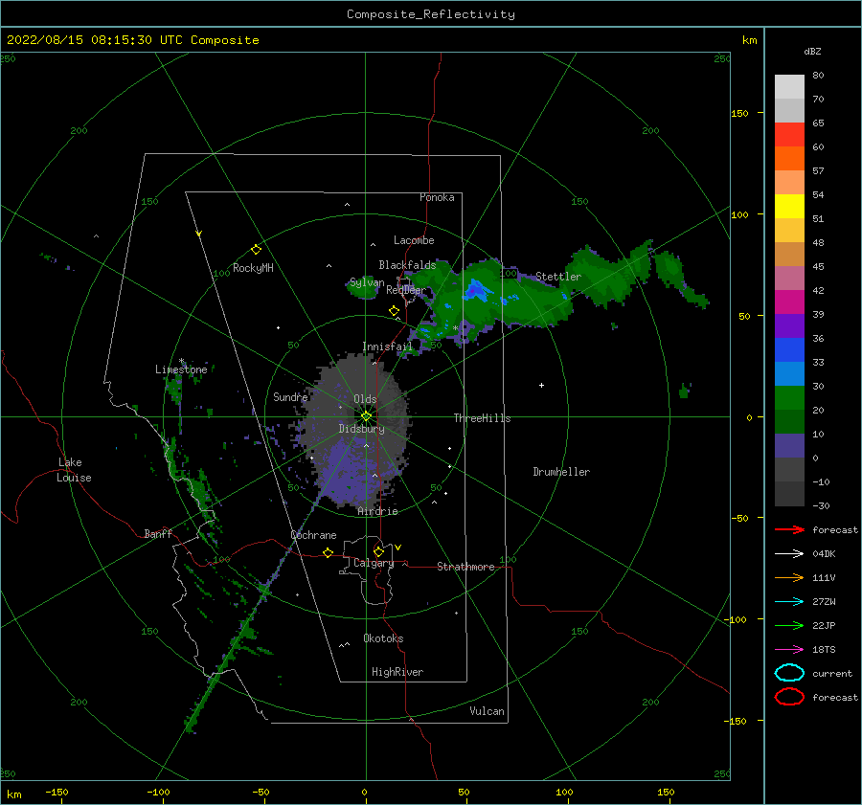Select the white 04DK arrow legend icon
The image size is (862, 805).
pos(789,554)
